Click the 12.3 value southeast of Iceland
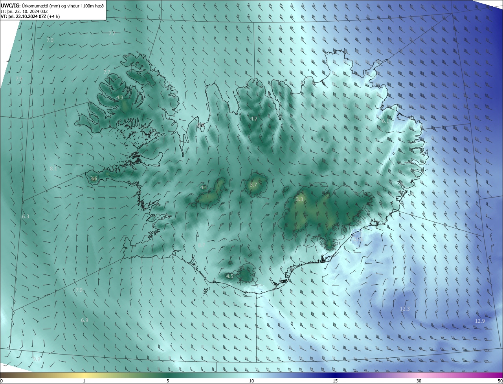503x384 pixels. coord(405,309)
